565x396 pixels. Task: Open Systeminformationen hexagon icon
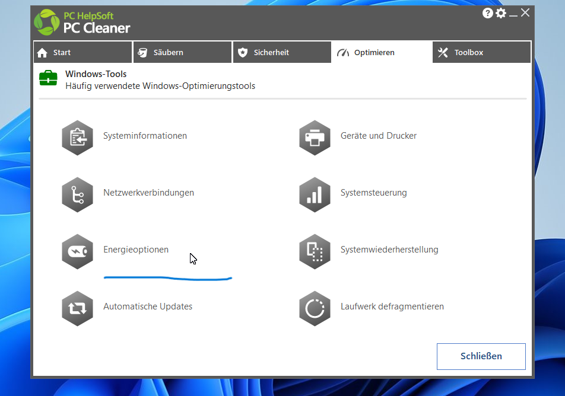coord(78,138)
